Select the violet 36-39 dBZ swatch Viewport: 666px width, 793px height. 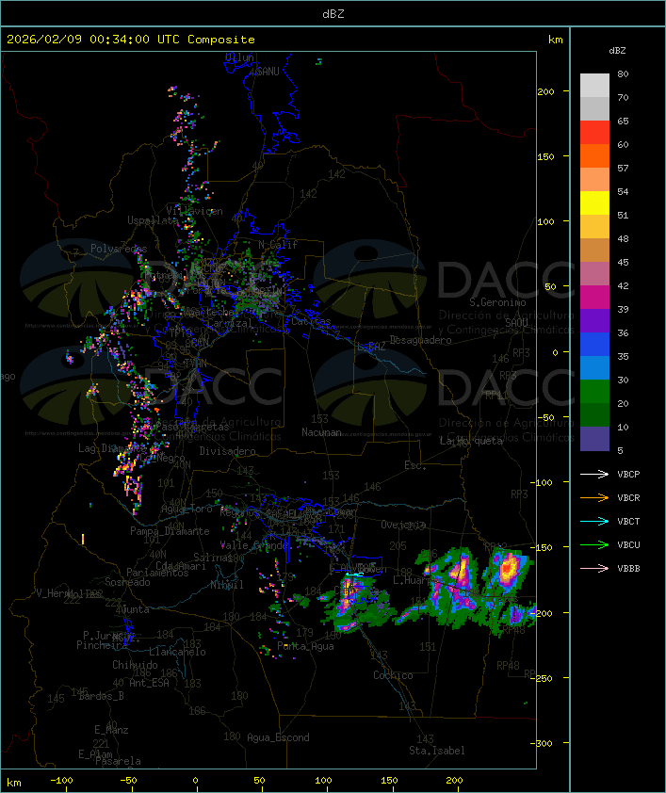tap(594, 321)
